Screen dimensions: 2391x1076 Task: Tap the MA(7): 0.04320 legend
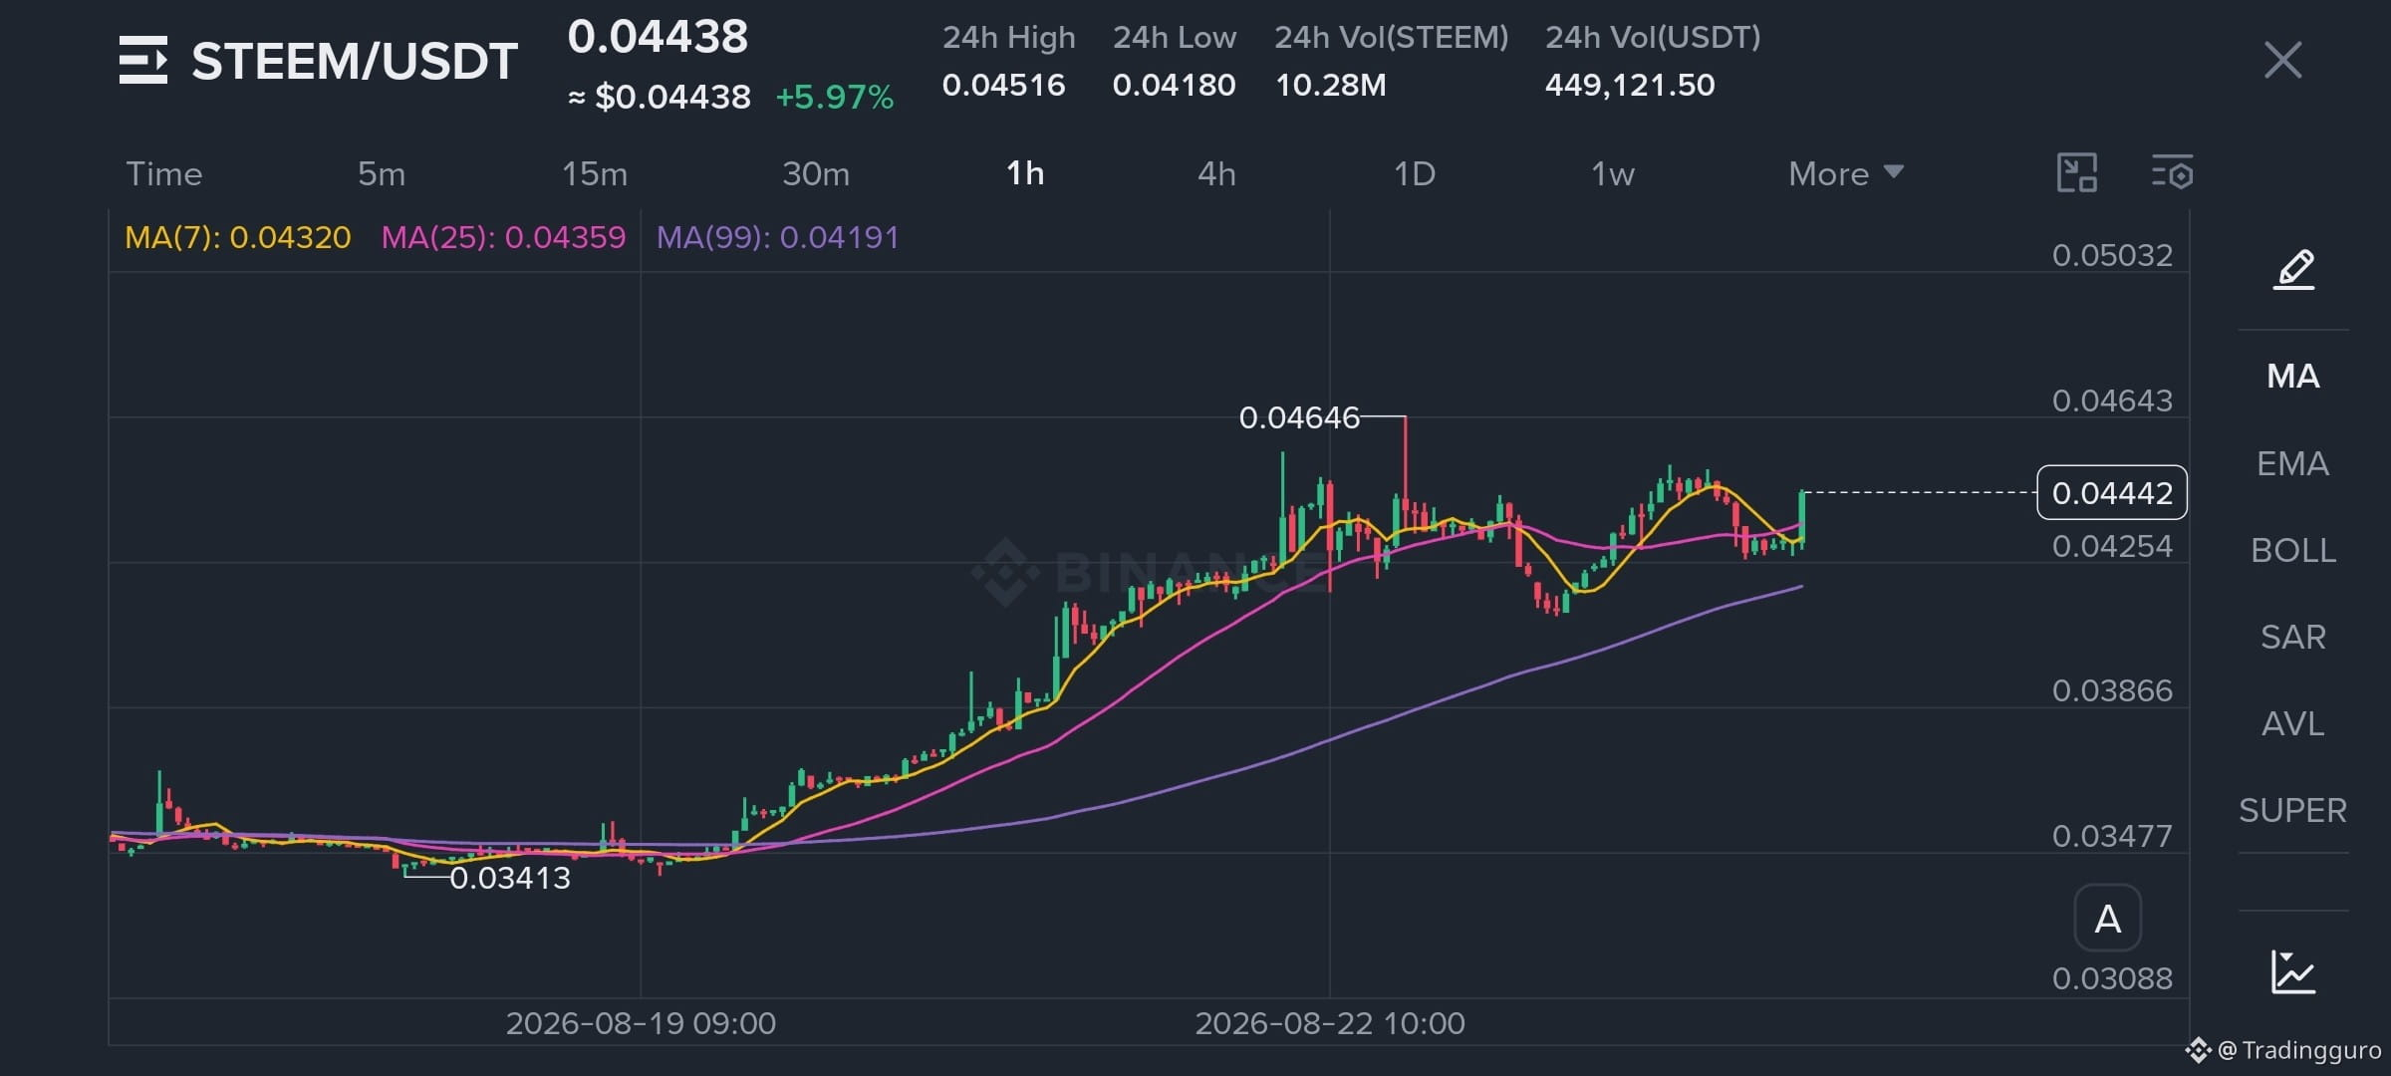click(238, 238)
